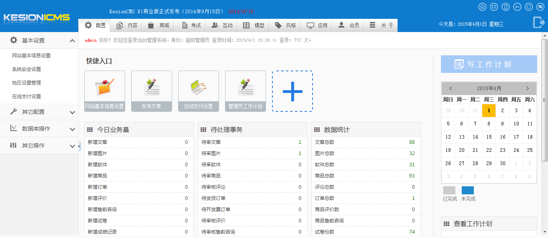Viewport: 548px width, 238px height.
Task: Collapse the 基本设置 sidebar section
Action: 39,40
